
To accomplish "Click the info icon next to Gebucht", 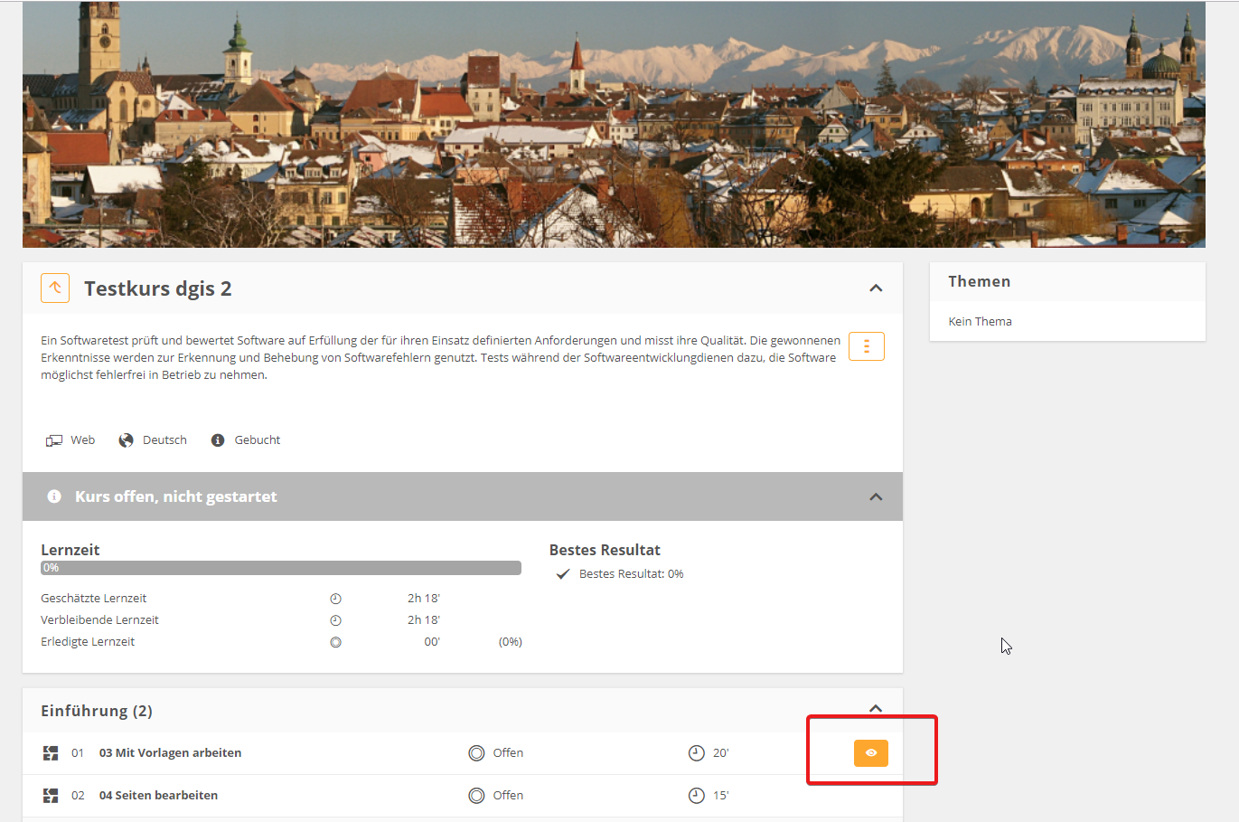I will click(218, 440).
